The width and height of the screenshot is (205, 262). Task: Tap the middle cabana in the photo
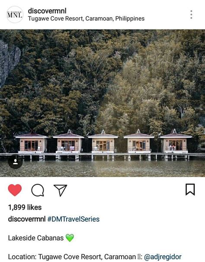coord(103,142)
